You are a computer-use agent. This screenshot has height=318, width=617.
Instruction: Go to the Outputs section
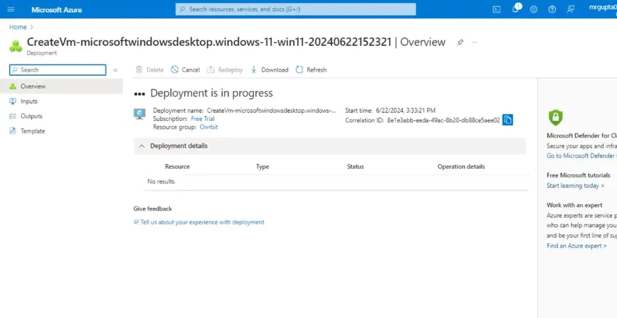(31, 116)
